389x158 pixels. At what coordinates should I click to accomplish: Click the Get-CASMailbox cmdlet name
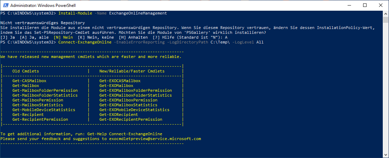[x=29, y=81]
